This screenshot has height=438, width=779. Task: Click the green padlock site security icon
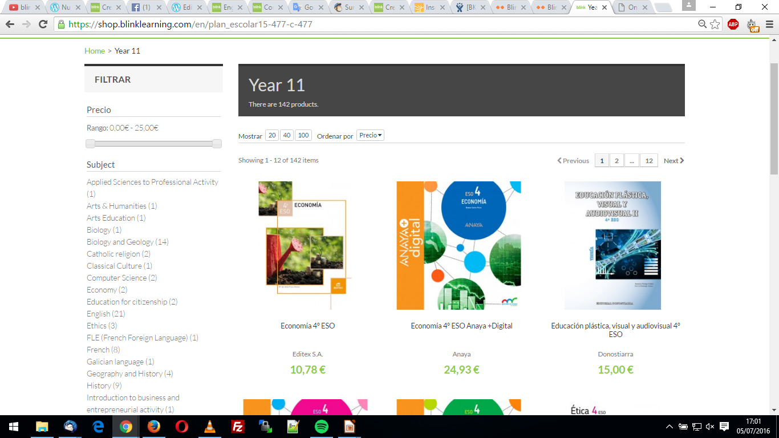click(61, 25)
